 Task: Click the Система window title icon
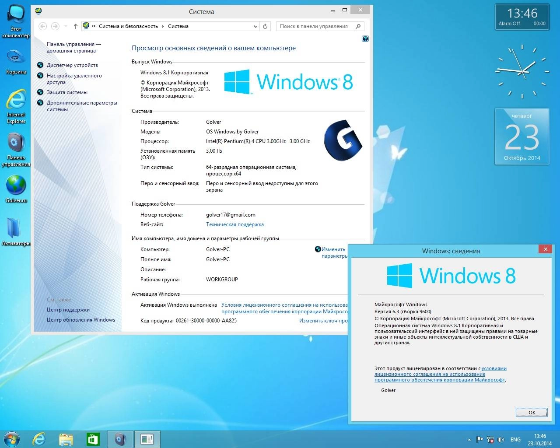point(38,10)
